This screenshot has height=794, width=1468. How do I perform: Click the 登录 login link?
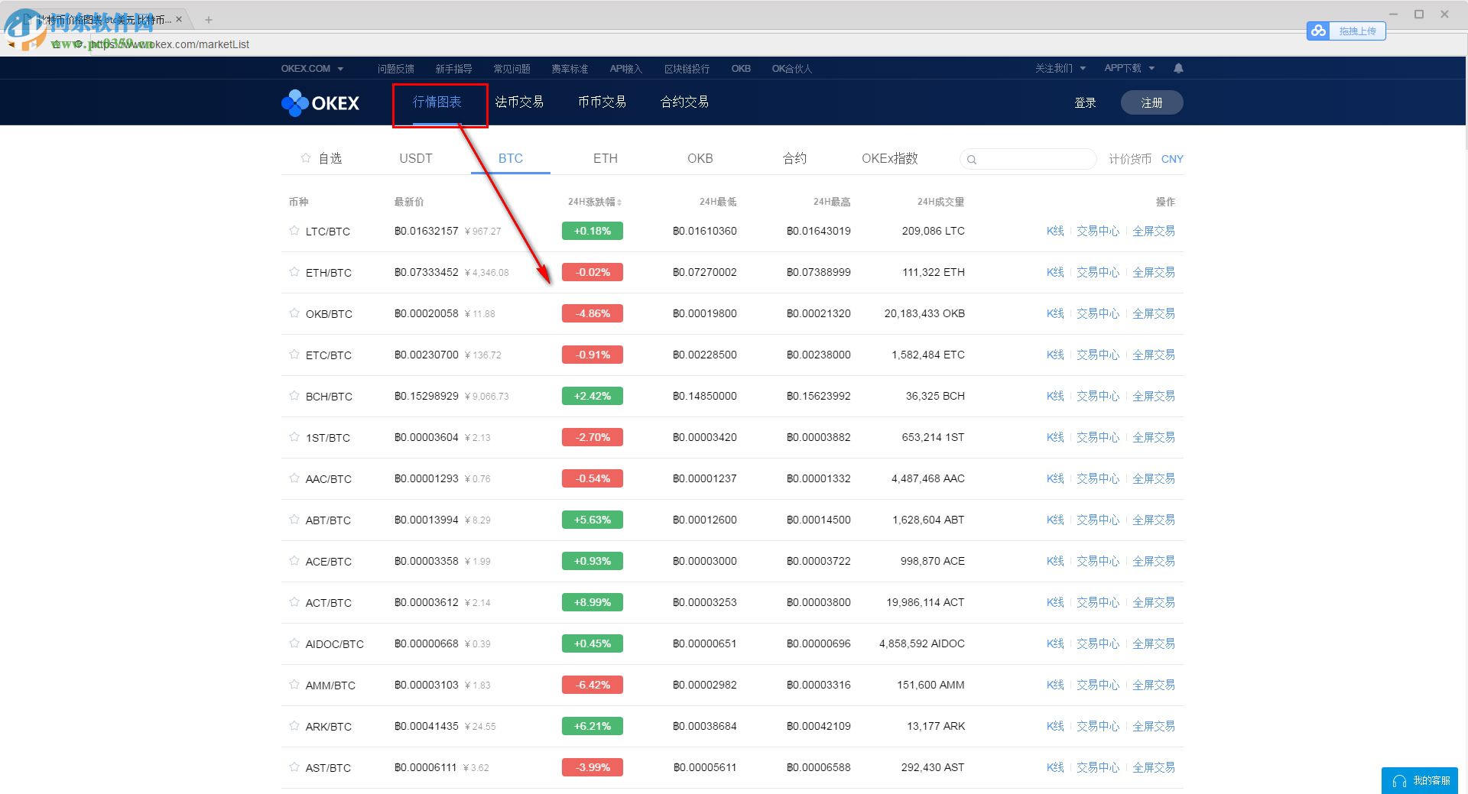tap(1086, 103)
